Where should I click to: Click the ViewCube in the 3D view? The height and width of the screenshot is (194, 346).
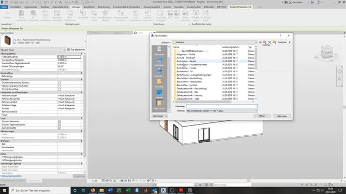[327, 52]
